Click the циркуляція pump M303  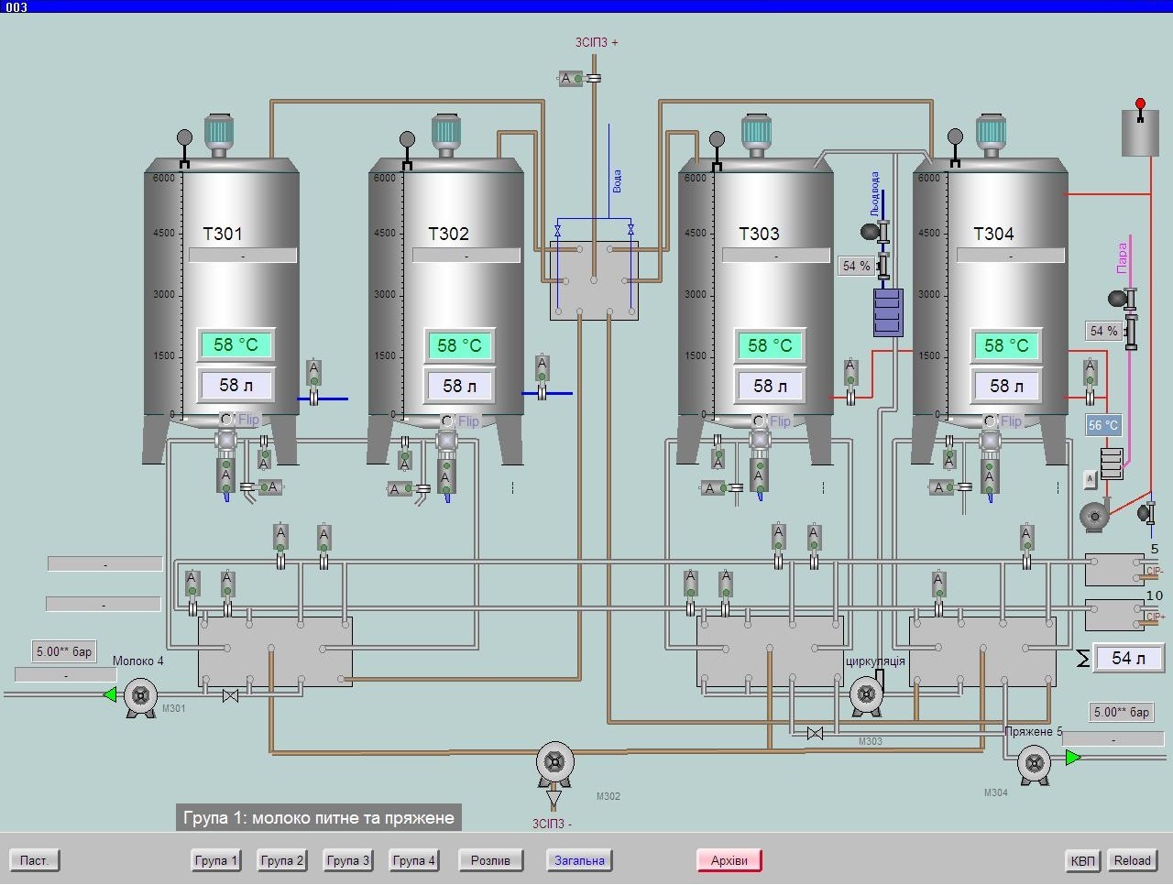(866, 695)
